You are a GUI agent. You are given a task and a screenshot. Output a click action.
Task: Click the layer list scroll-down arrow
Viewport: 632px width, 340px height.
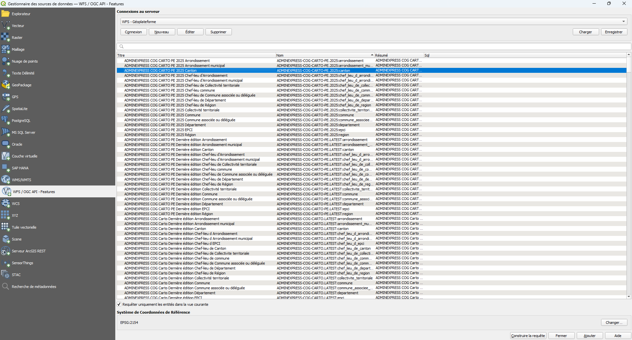[x=629, y=297]
